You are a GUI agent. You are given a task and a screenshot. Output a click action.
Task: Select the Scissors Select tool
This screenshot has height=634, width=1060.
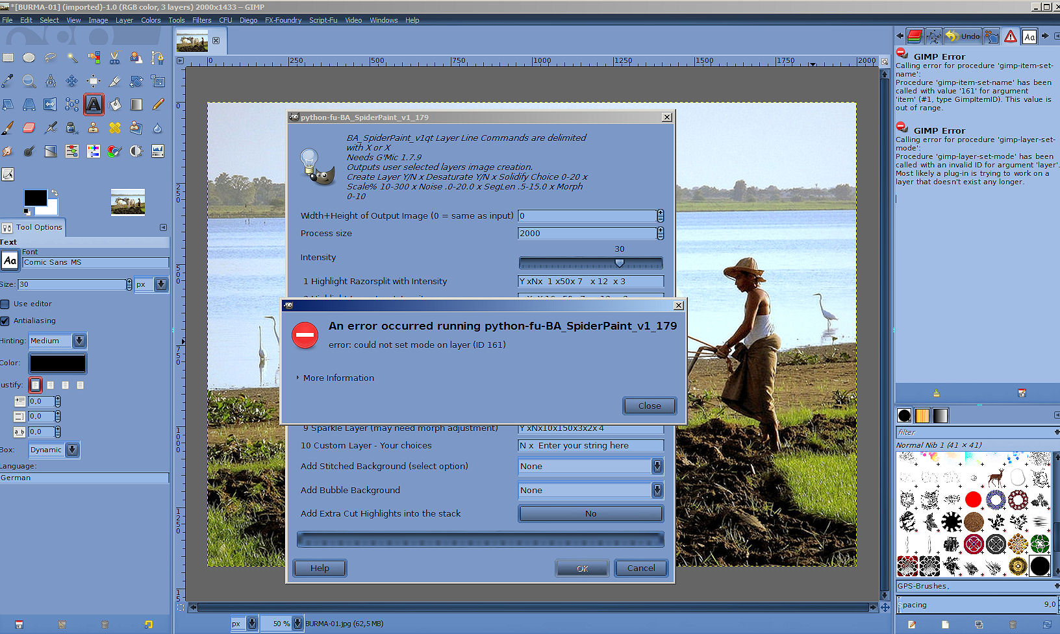coord(115,58)
